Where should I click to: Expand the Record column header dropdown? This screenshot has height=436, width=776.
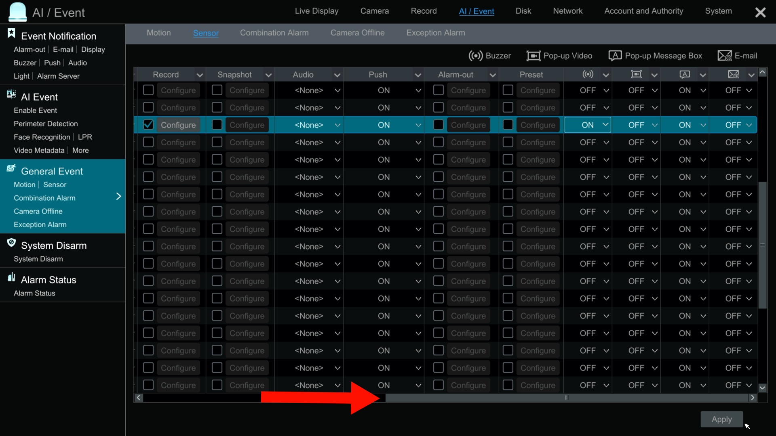click(x=200, y=75)
